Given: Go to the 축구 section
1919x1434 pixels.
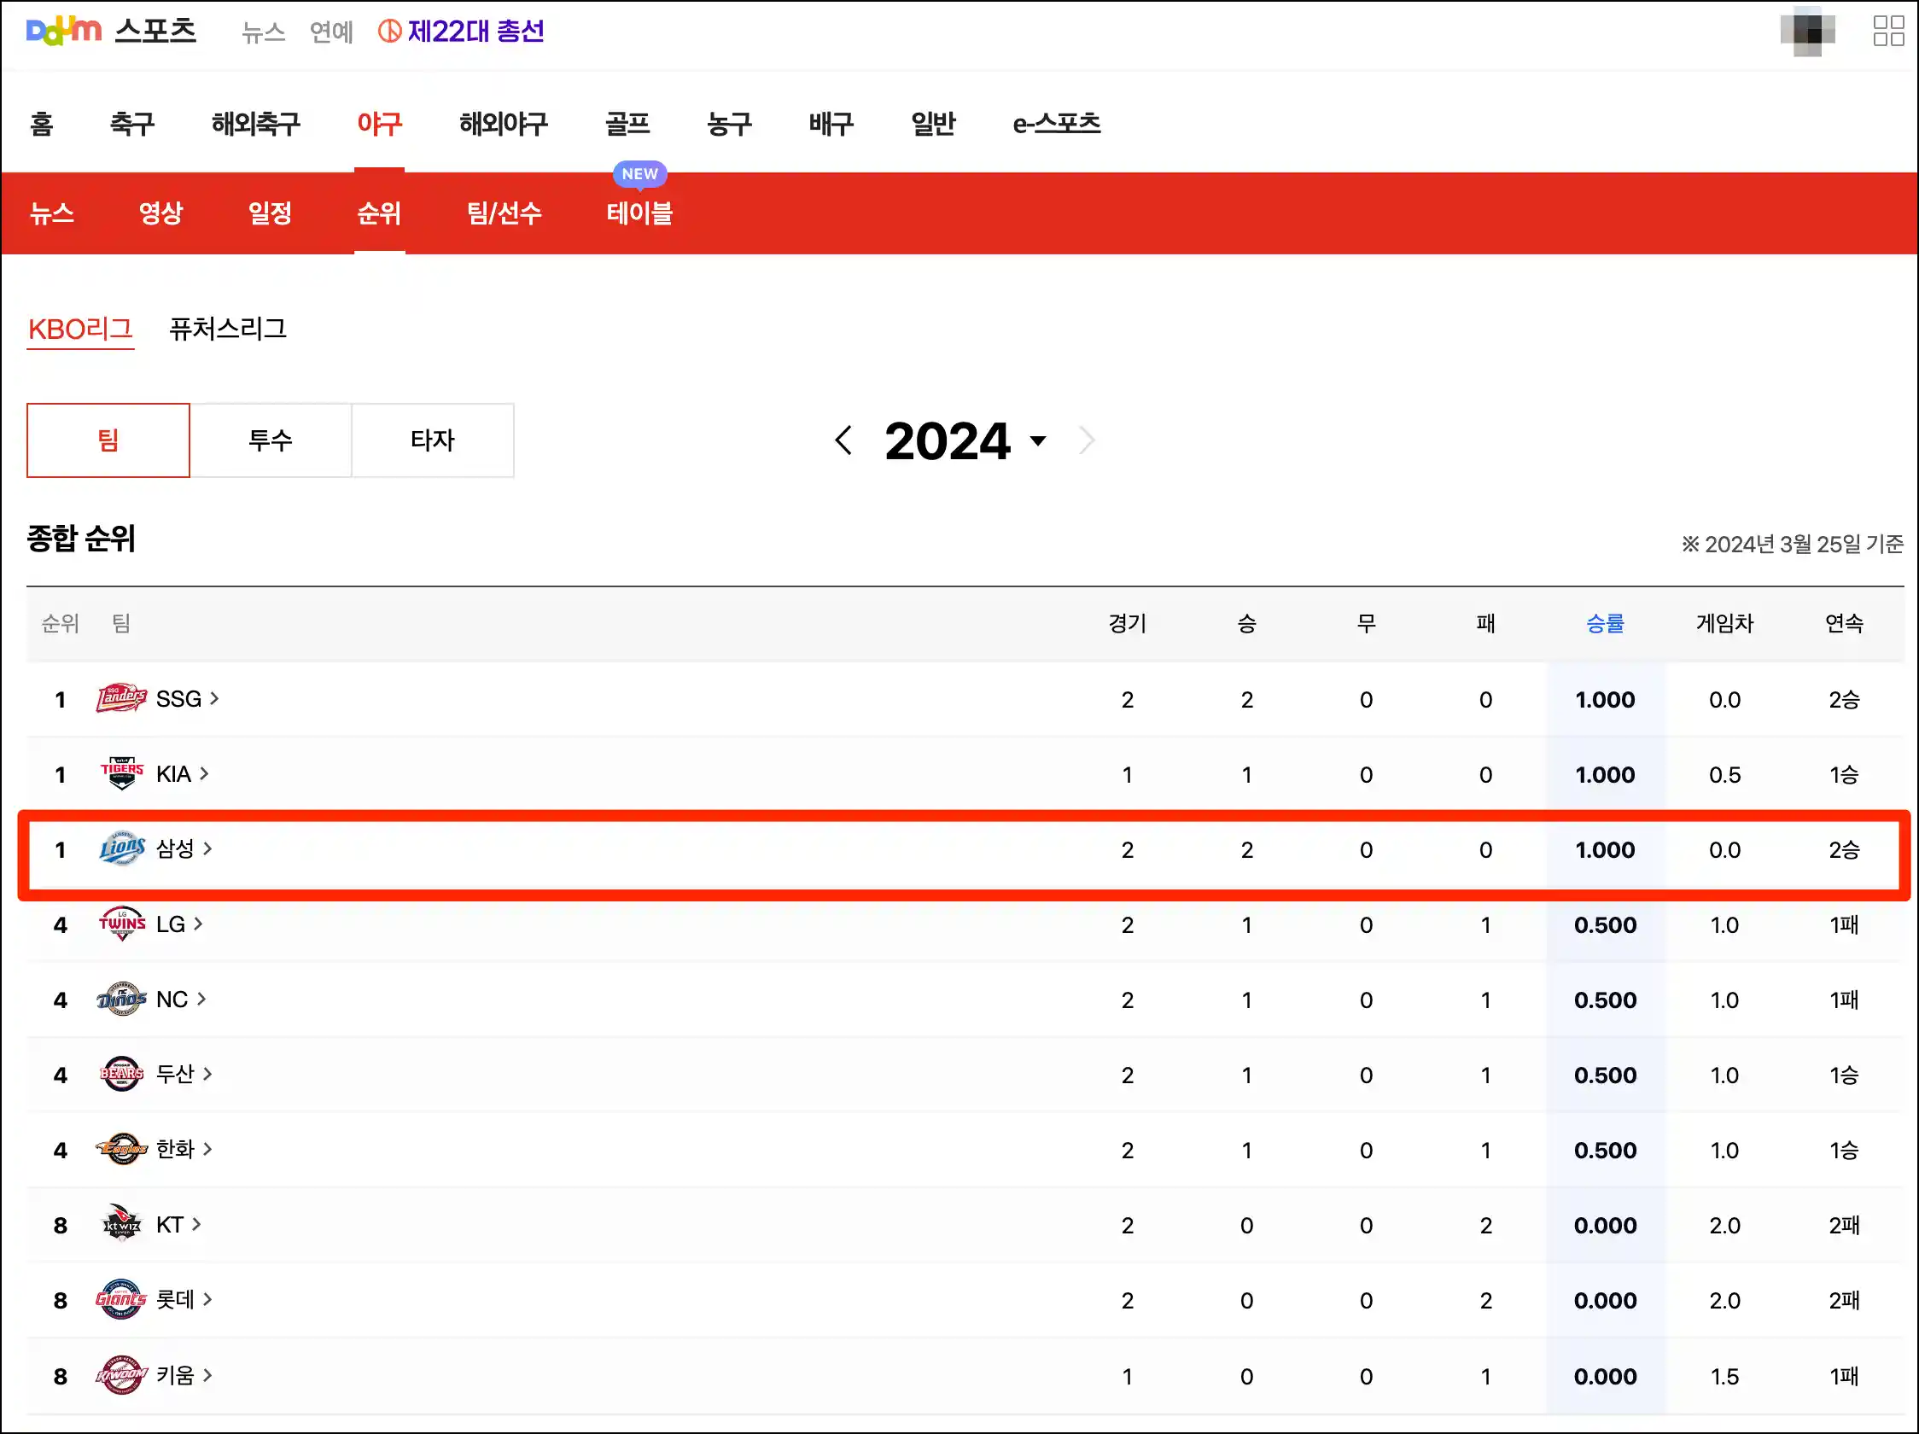Looking at the screenshot, I should 131,123.
